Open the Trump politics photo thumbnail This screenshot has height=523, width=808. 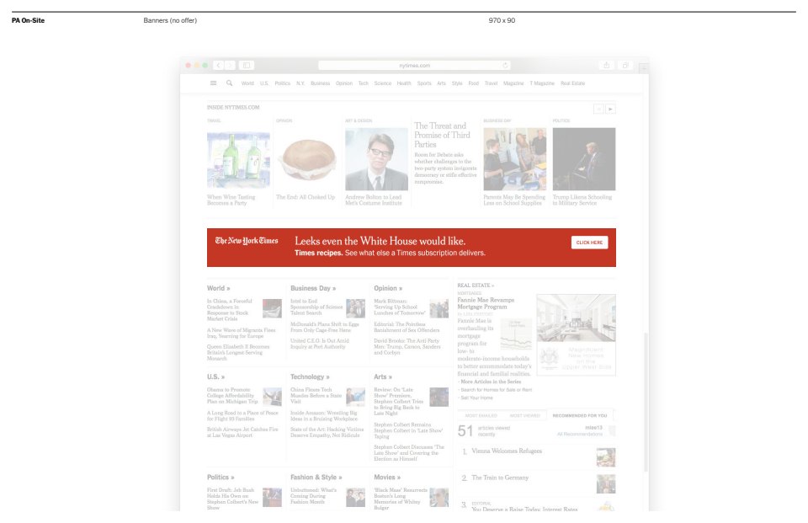(x=584, y=159)
